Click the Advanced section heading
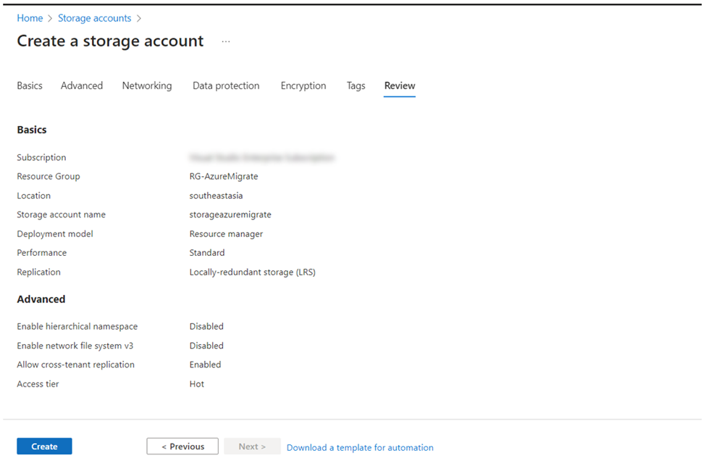Screen dimensions: 706x466 41,299
